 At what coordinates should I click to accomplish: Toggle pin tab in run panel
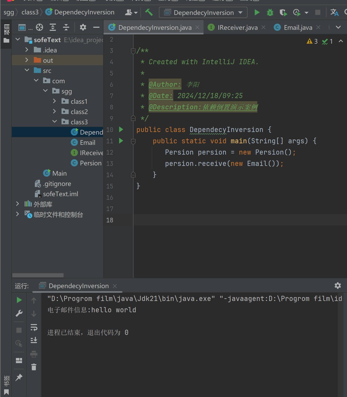point(19,377)
